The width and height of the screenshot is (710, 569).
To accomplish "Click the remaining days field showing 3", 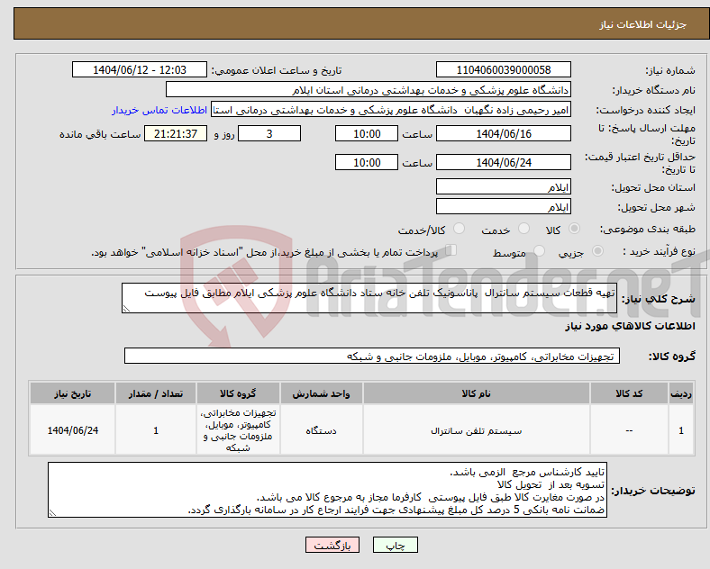I will [x=269, y=134].
